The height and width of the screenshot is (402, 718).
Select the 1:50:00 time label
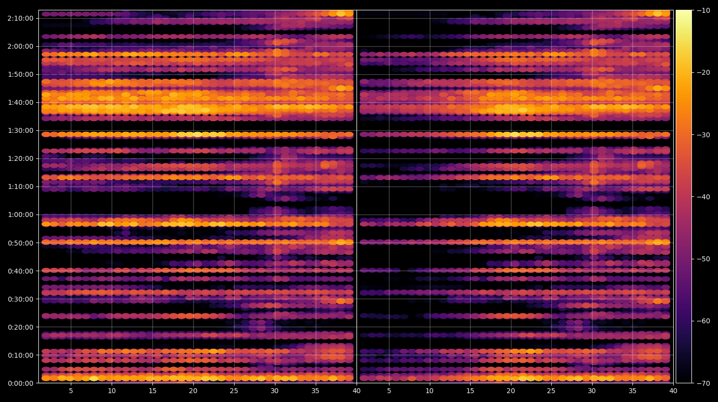coord(21,74)
